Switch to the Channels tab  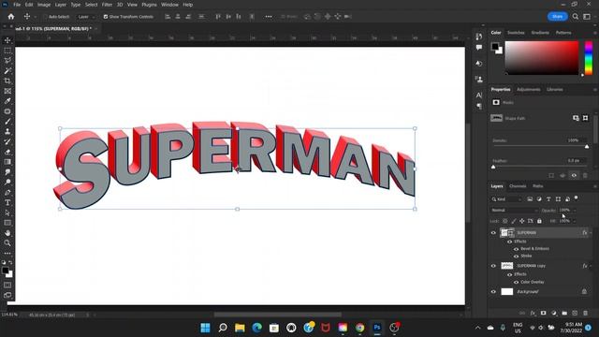pyautogui.click(x=518, y=186)
